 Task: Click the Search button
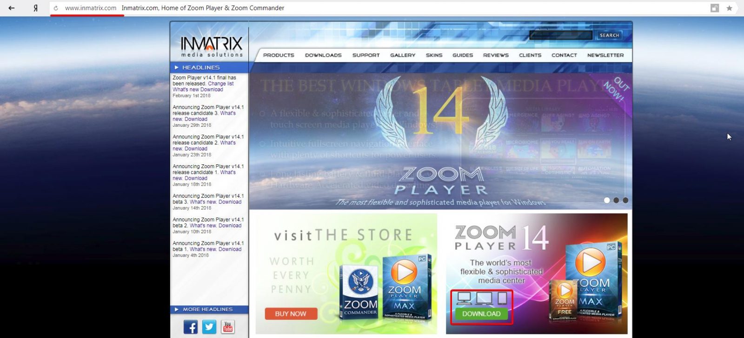(609, 35)
